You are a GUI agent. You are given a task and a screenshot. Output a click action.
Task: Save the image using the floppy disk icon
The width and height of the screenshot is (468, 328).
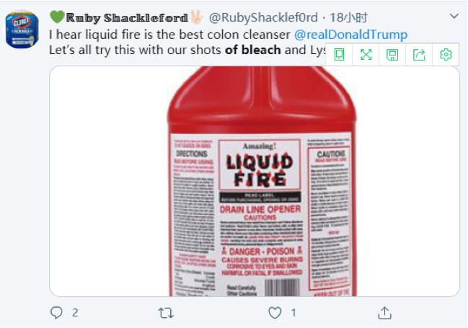pyautogui.click(x=392, y=55)
